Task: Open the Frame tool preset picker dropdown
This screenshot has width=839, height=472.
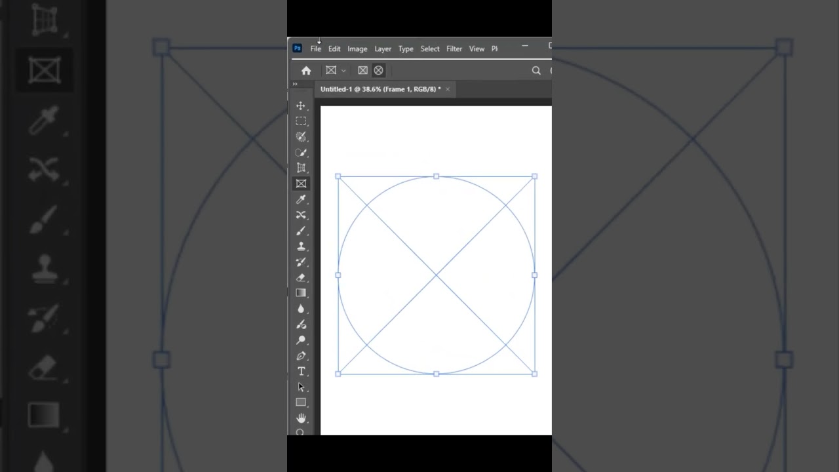Action: click(343, 71)
